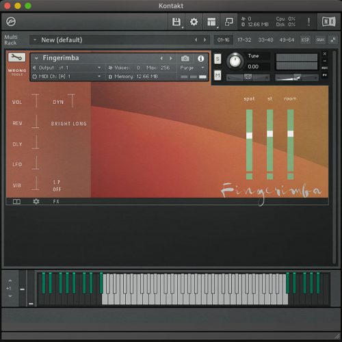Image resolution: width=342 pixels, height=342 pixels.
Task: Minimize the instrument header view
Action: pyautogui.click(x=325, y=61)
